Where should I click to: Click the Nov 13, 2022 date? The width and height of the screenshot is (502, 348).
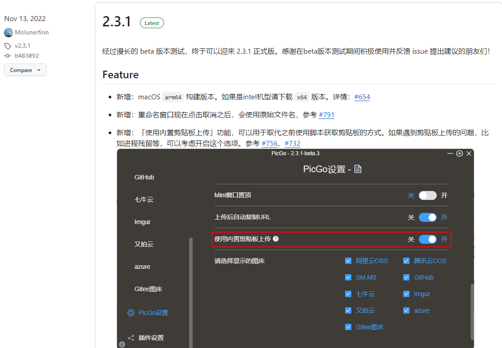(x=25, y=19)
